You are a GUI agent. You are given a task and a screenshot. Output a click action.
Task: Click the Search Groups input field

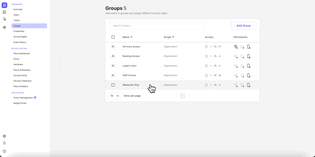(x=157, y=26)
